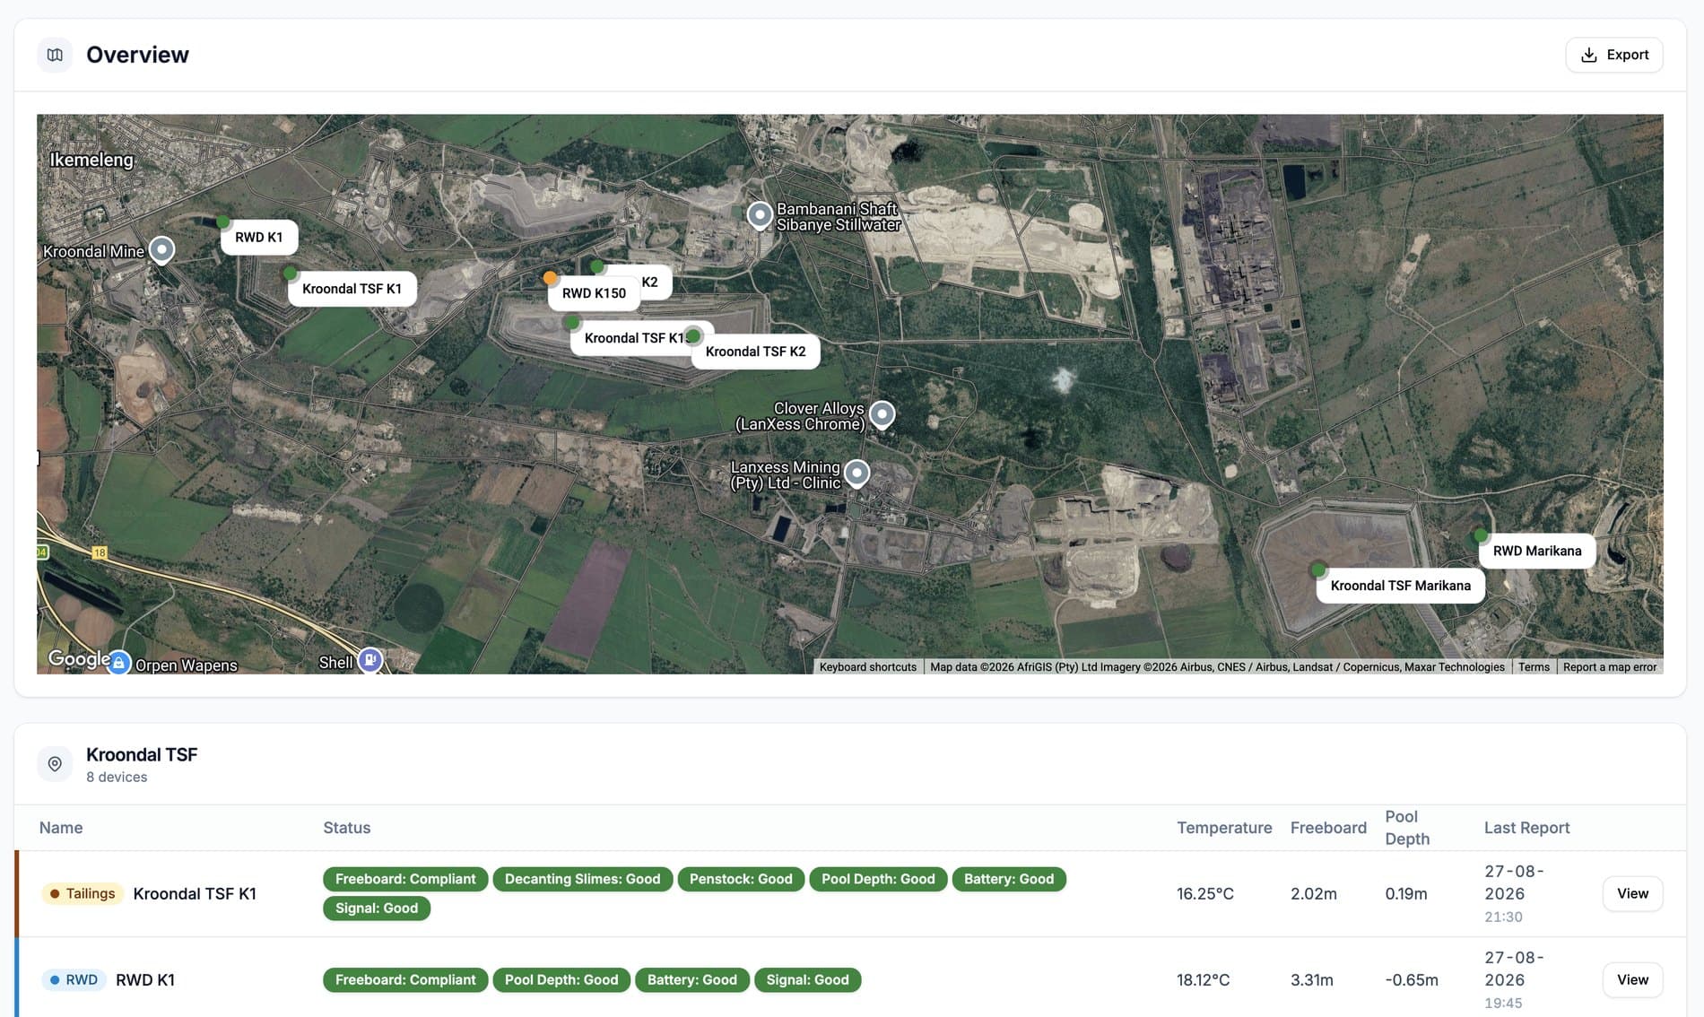Click Signal: Good badge in Kroondal TSF K1 row
Image resolution: width=1704 pixels, height=1017 pixels.
(x=377, y=908)
